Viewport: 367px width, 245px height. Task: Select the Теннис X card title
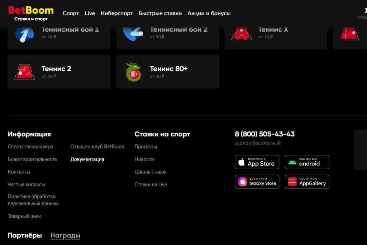273,30
